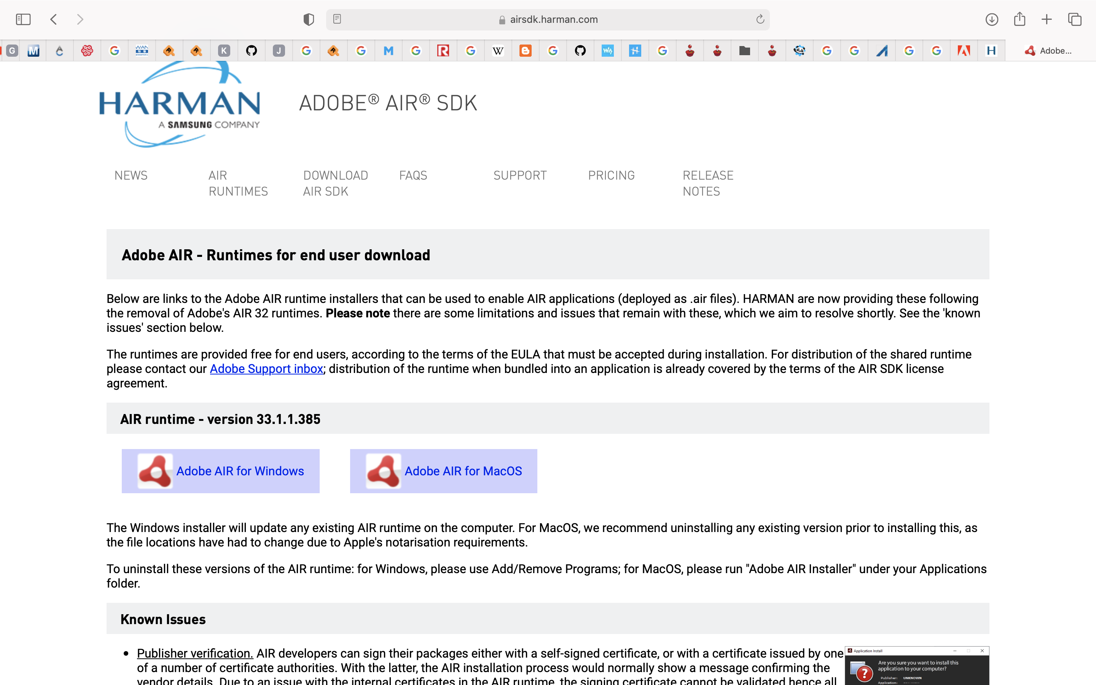Open the downloads list icon
The width and height of the screenshot is (1096, 685).
click(x=991, y=19)
